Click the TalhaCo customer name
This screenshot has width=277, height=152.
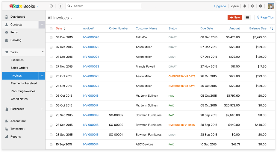(141, 37)
